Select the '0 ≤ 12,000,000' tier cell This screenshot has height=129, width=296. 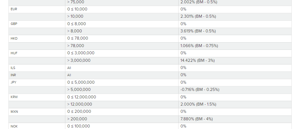click(82, 97)
